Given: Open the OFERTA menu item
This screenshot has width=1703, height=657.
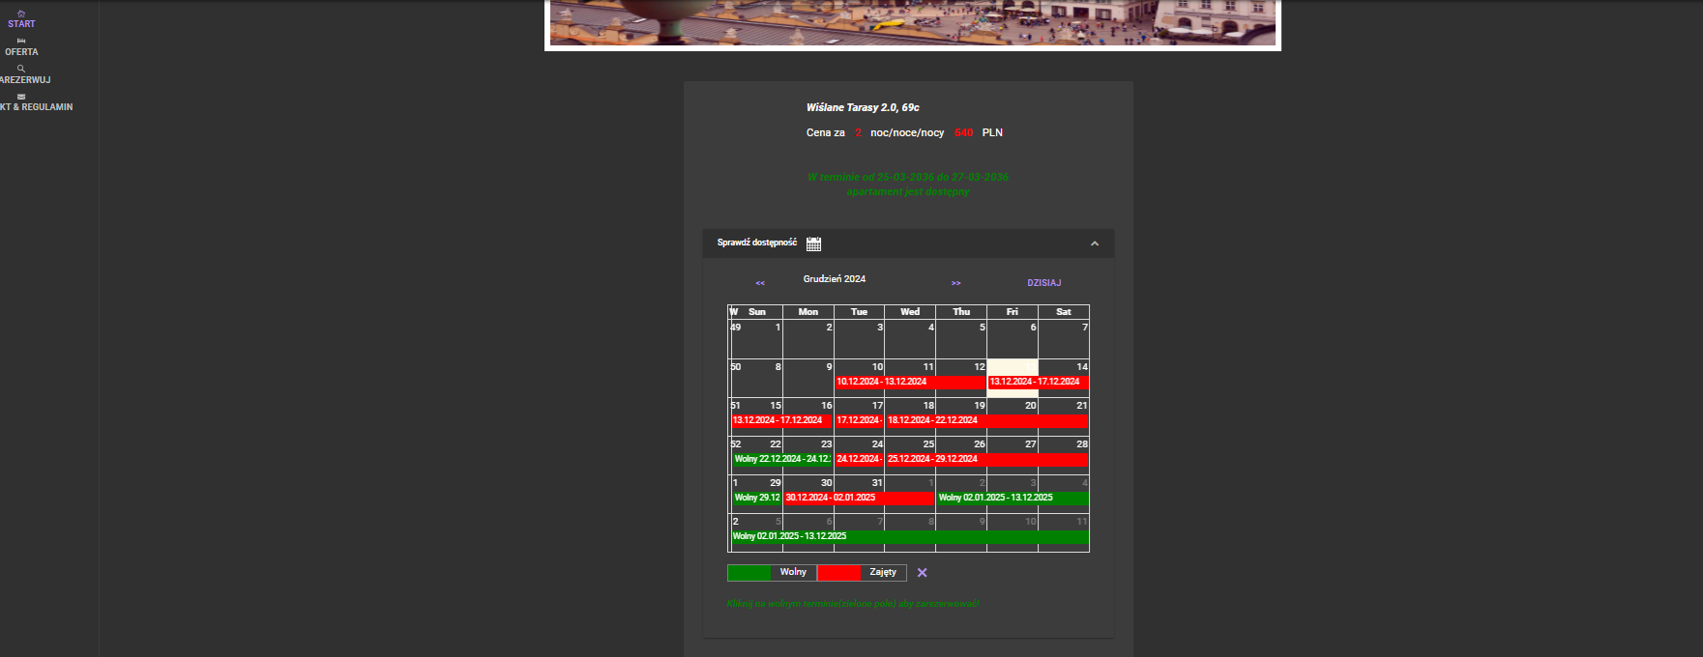Looking at the screenshot, I should [21, 52].
